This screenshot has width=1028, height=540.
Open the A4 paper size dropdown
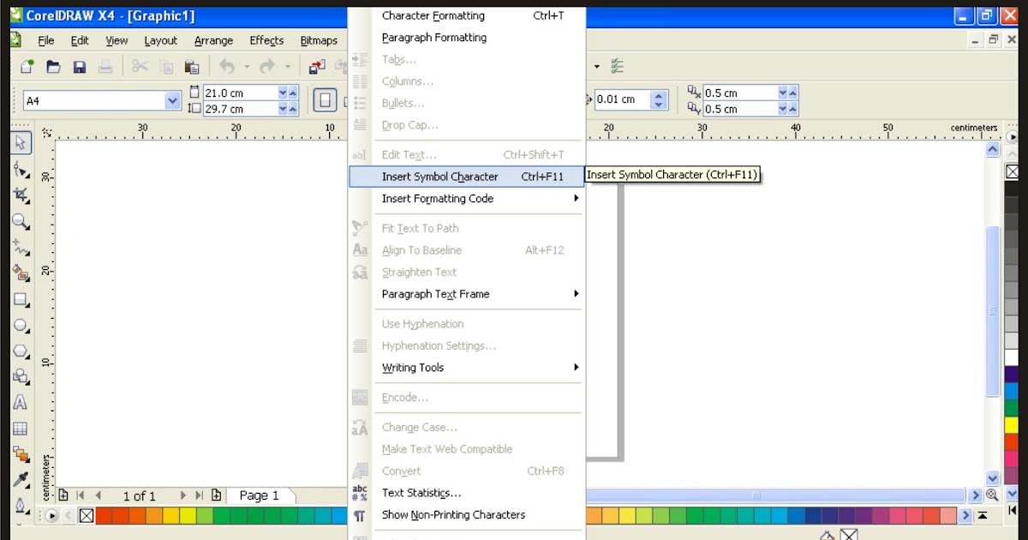click(x=173, y=101)
